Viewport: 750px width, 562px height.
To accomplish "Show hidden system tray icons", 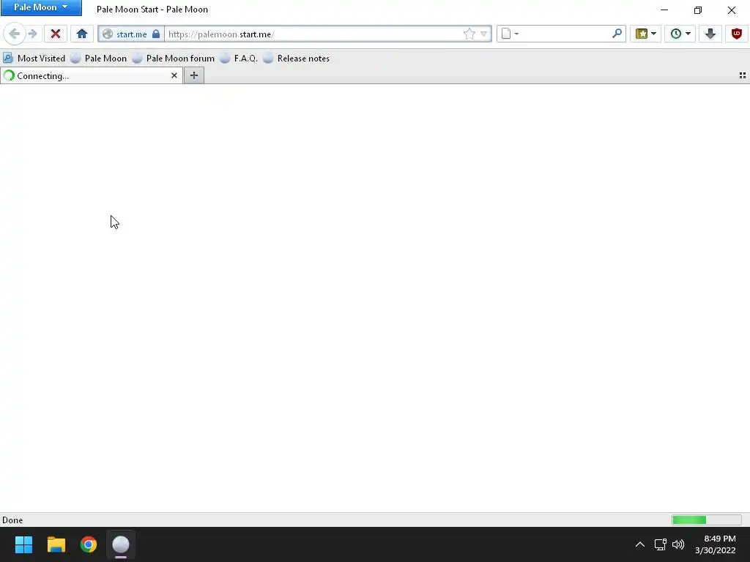I will coord(639,544).
